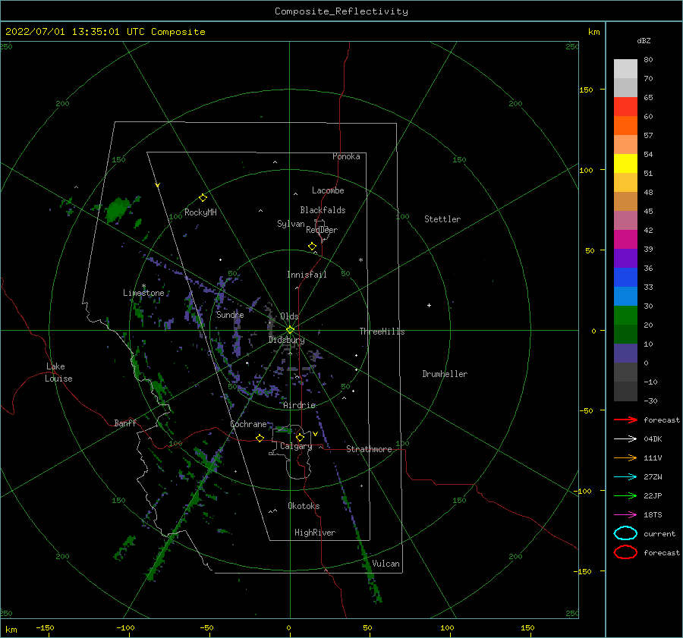Click the white asterisk east of Innisfail
Image resolution: width=683 pixels, height=638 pixels.
click(360, 260)
